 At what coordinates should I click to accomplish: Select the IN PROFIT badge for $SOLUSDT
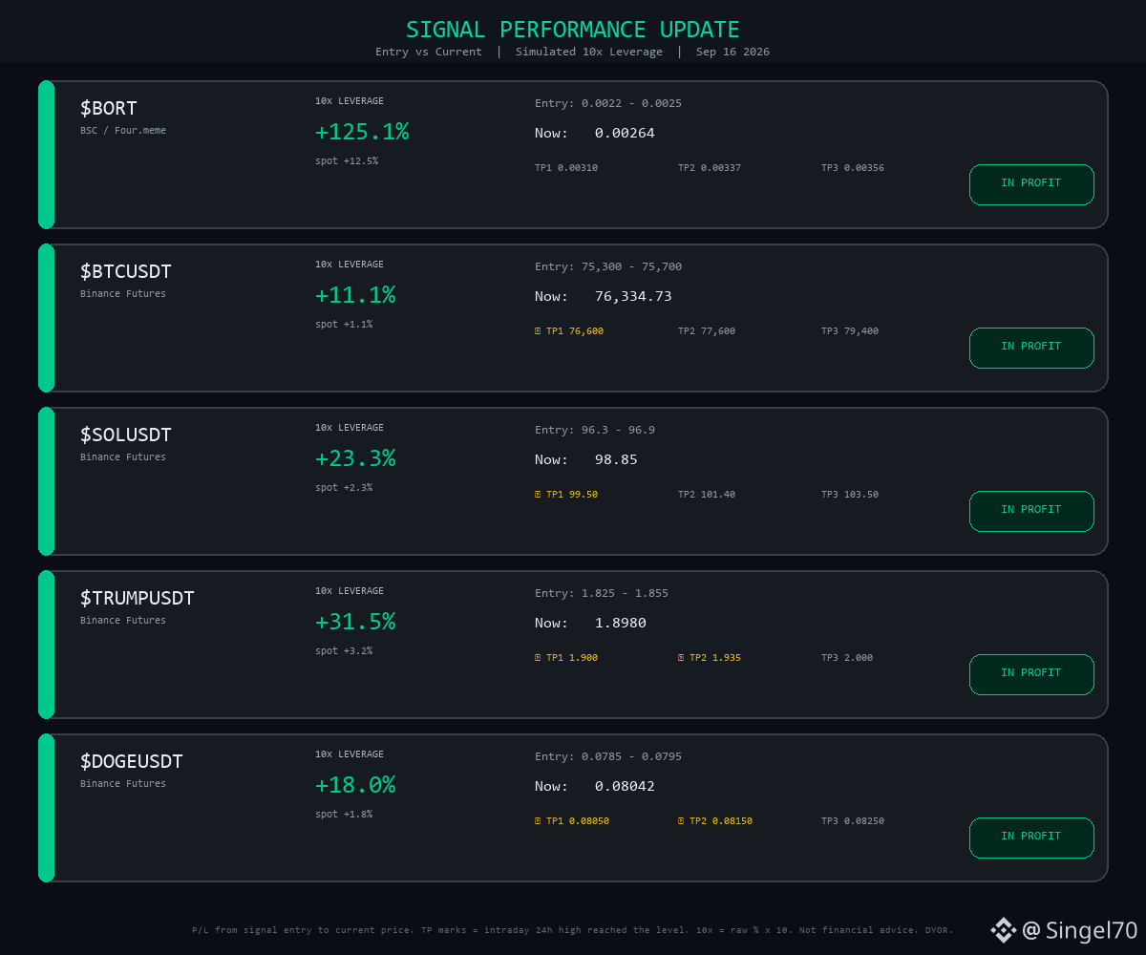pyautogui.click(x=1031, y=511)
